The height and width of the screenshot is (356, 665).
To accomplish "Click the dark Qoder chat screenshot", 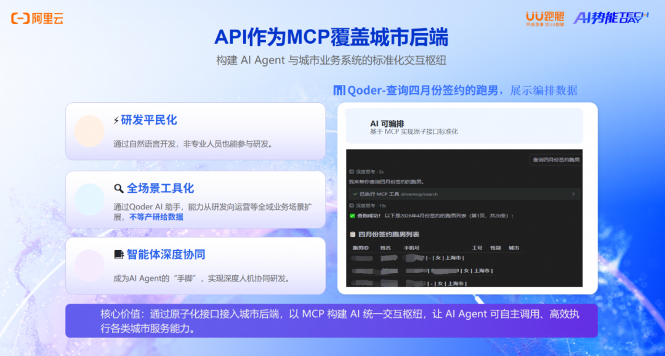I will click(x=464, y=218).
